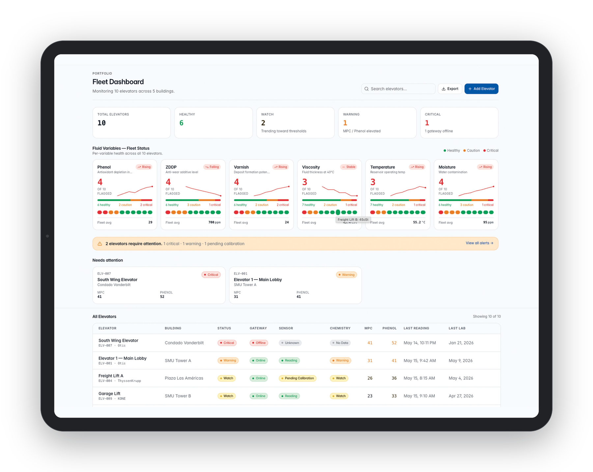Open the Export button
The image size is (593, 472).
pos(450,89)
